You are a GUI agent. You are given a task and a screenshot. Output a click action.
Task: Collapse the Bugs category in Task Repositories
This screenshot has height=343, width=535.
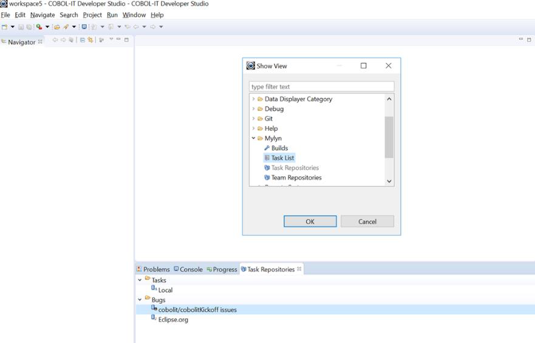pyautogui.click(x=140, y=299)
